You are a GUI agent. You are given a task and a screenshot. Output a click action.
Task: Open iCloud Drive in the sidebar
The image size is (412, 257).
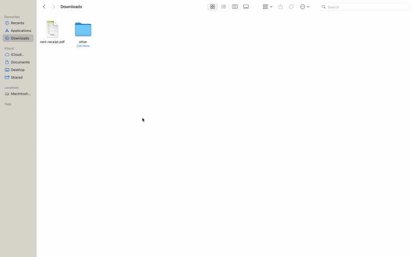tap(18, 55)
